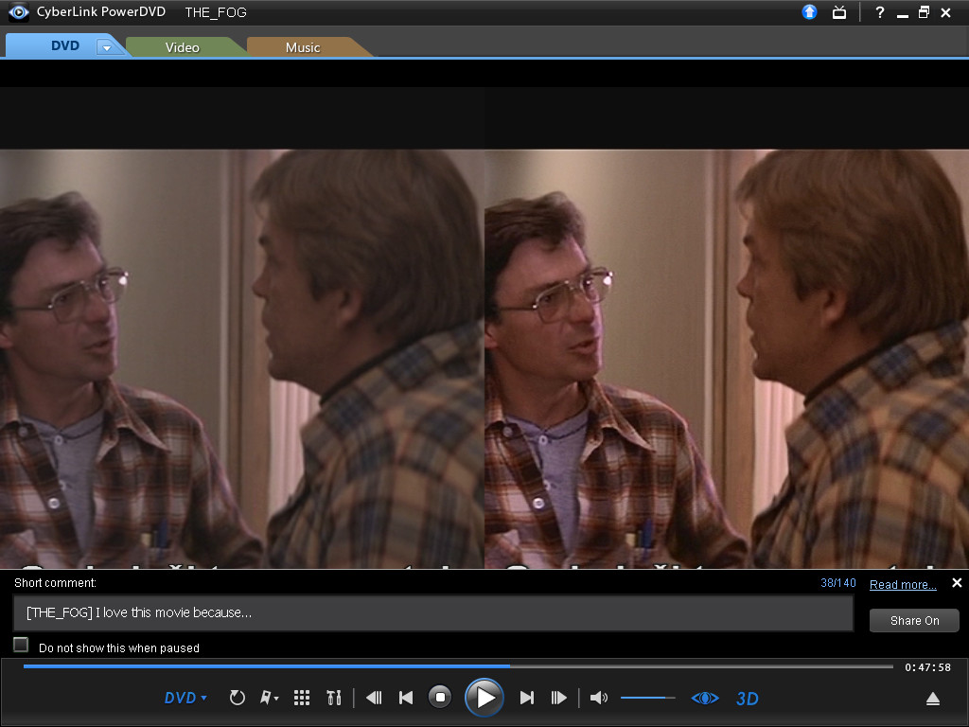The height and width of the screenshot is (727, 969).
Task: Adjust the volume slider
Action: 647,698
